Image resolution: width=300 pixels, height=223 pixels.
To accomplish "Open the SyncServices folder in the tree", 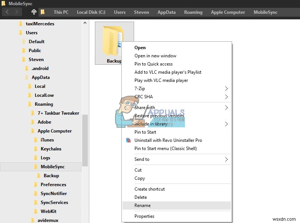I will click(55, 202).
